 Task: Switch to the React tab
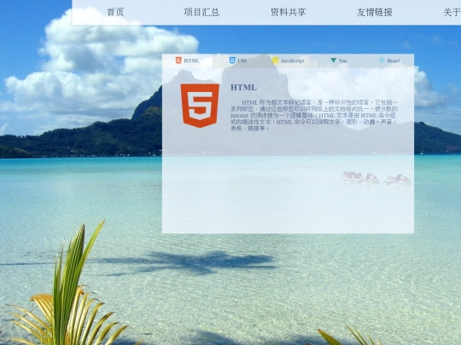pos(389,60)
